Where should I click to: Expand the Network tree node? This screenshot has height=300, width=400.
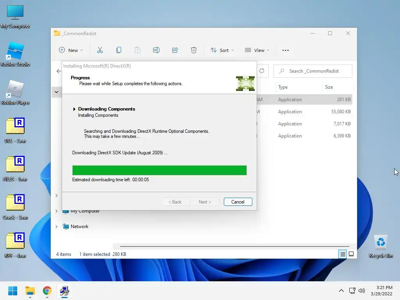coord(56,227)
